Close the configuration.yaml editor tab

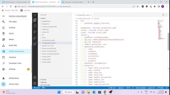[x=91, y=15]
